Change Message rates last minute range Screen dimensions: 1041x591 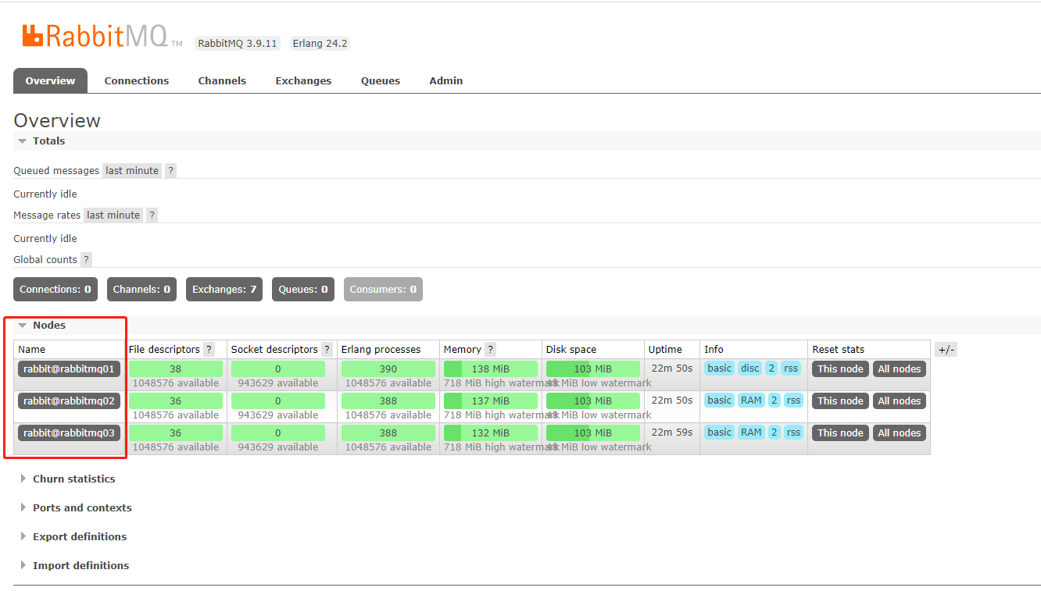pyautogui.click(x=113, y=215)
